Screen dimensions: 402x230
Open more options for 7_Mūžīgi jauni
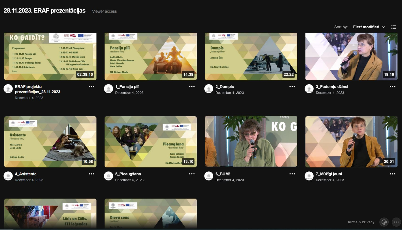(392, 174)
